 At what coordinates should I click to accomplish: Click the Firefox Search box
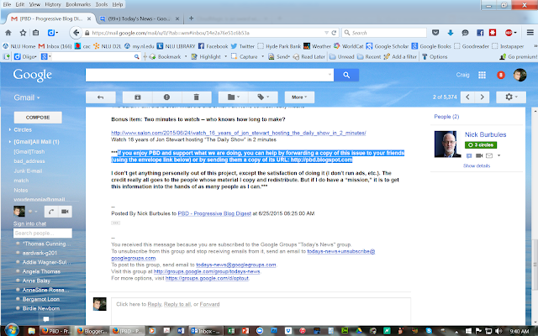pos(384,33)
